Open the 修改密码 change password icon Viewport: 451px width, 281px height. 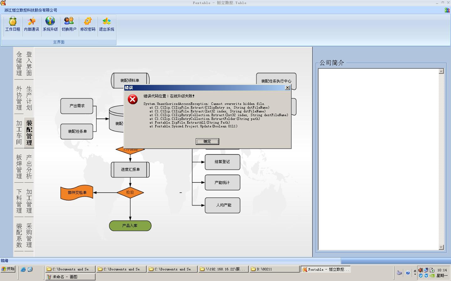pos(88,24)
